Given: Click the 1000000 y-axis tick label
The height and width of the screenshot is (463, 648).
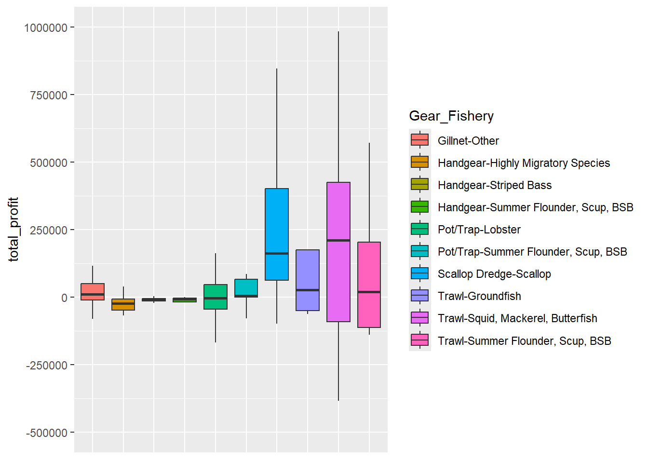Looking at the screenshot, I should coord(46,28).
